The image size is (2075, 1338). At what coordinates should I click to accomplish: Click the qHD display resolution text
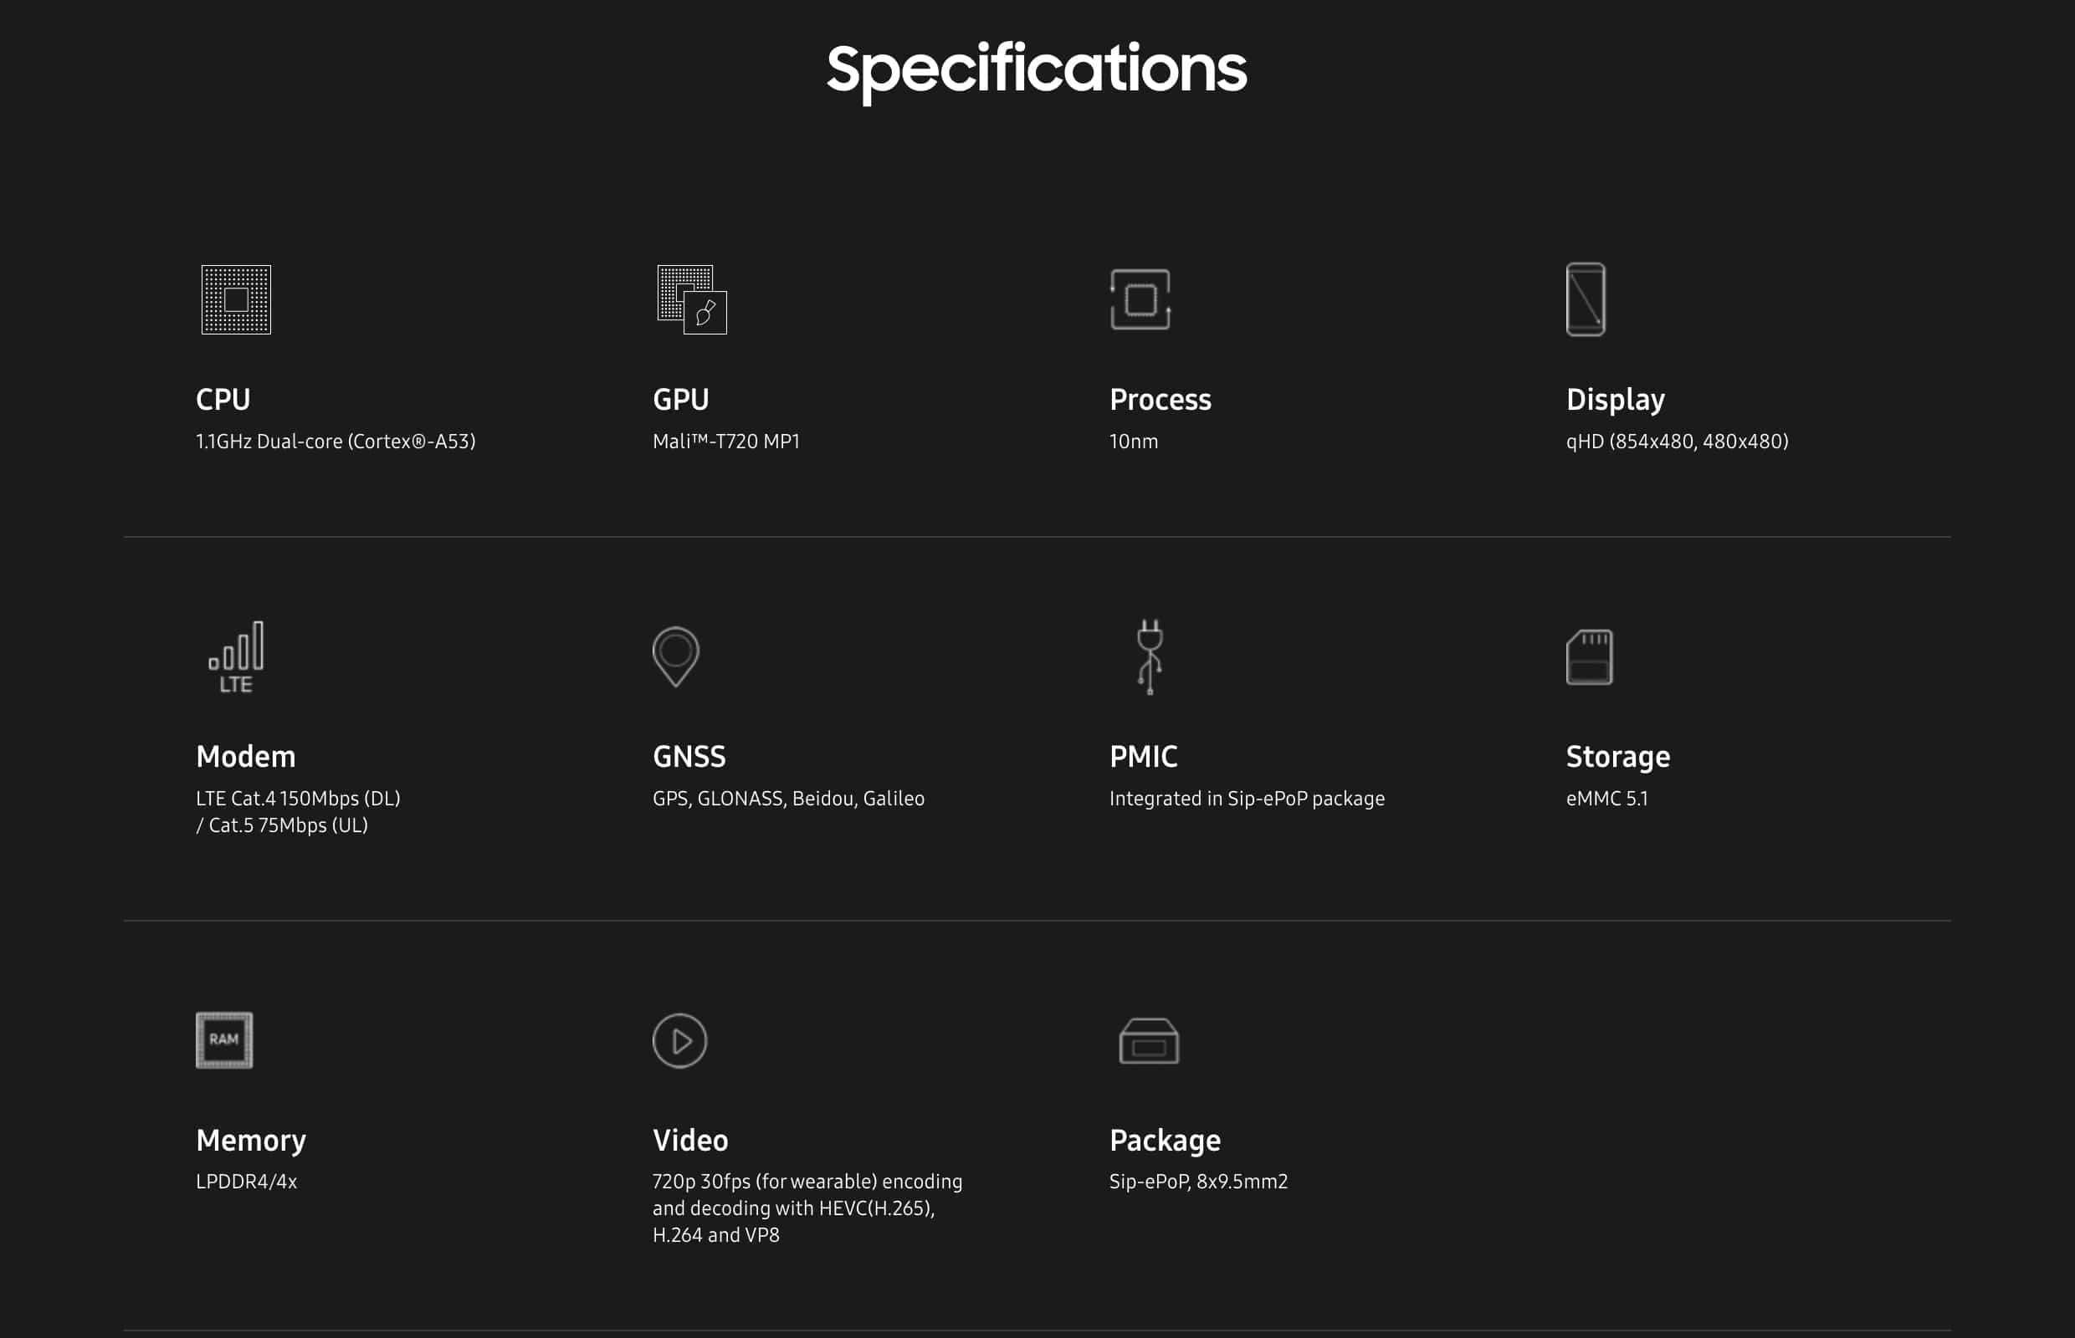pyautogui.click(x=1677, y=442)
